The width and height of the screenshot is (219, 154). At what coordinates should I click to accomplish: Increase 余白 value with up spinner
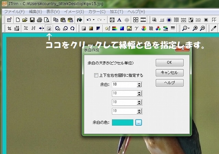(139, 84)
